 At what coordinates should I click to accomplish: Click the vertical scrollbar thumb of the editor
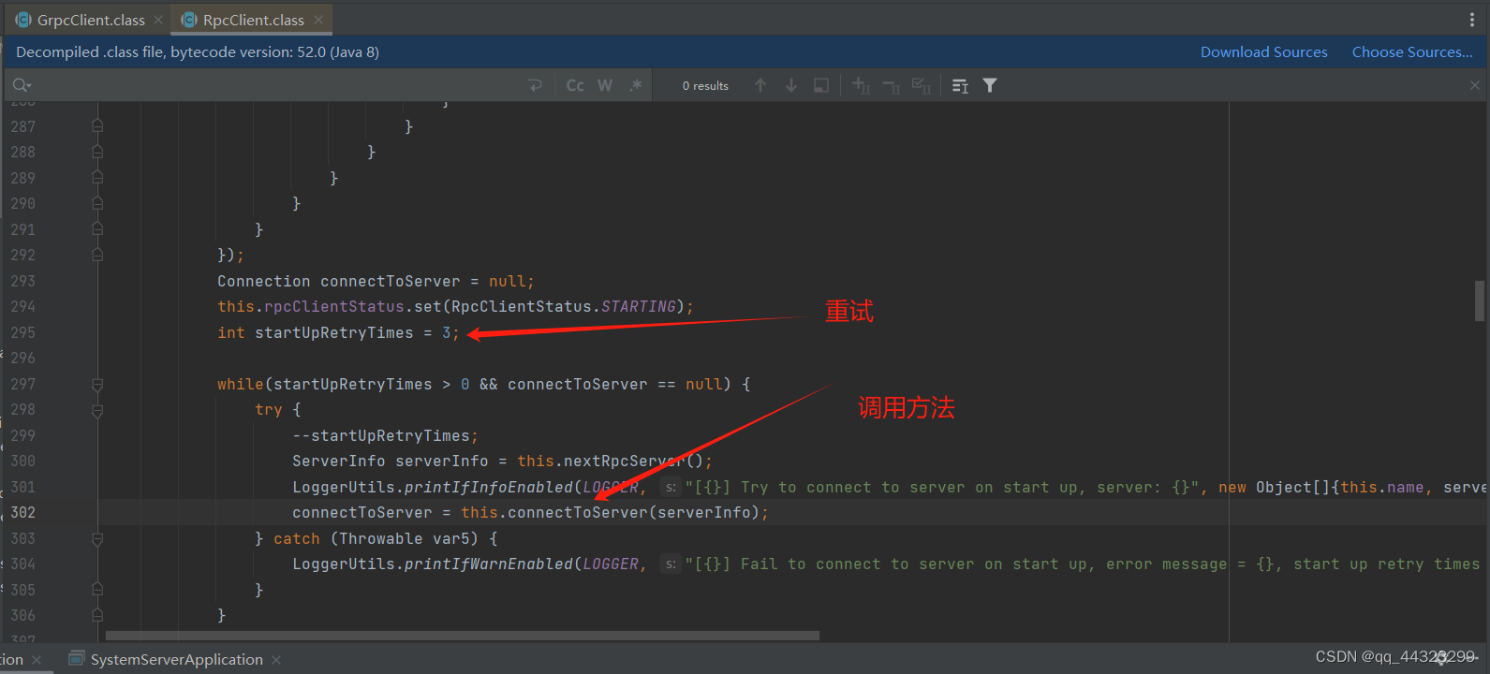tap(1480, 300)
